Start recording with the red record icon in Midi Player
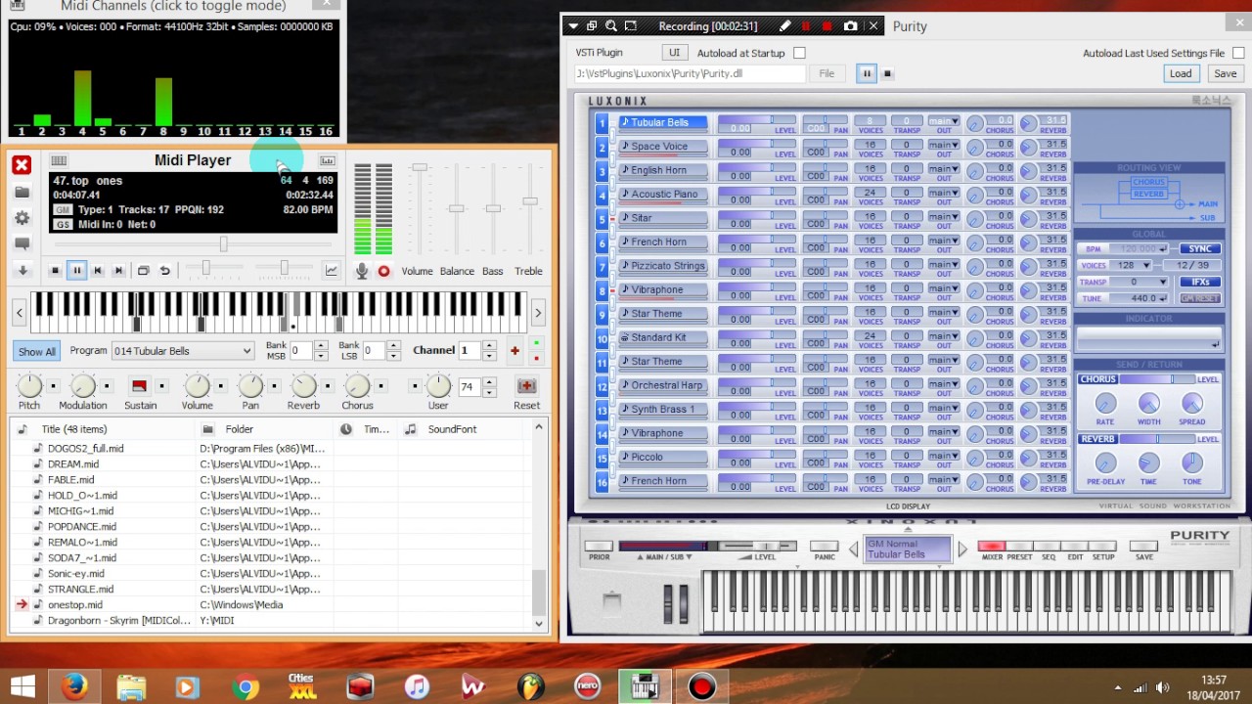Screen dimensions: 1252x704 tap(383, 271)
